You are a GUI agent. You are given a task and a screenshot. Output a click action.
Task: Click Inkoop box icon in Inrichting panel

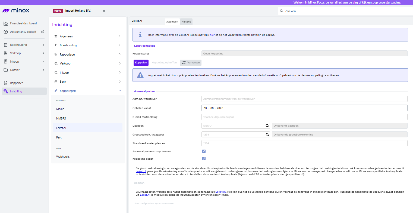[x=56, y=73]
